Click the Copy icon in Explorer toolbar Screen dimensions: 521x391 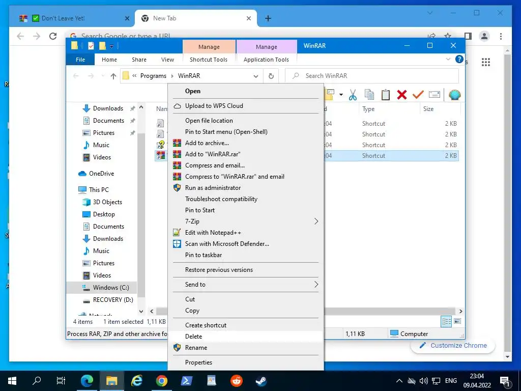tap(369, 95)
